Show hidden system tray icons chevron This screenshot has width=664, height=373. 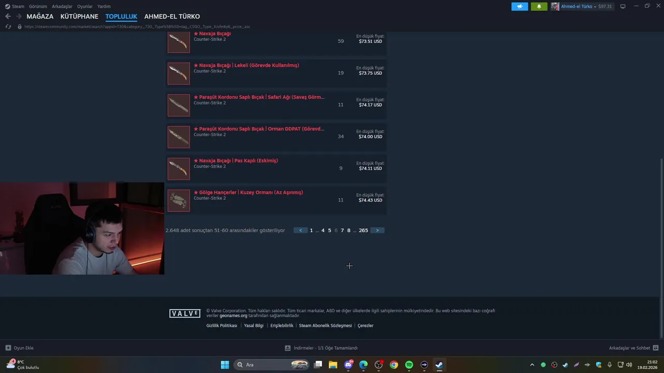[x=532, y=365]
